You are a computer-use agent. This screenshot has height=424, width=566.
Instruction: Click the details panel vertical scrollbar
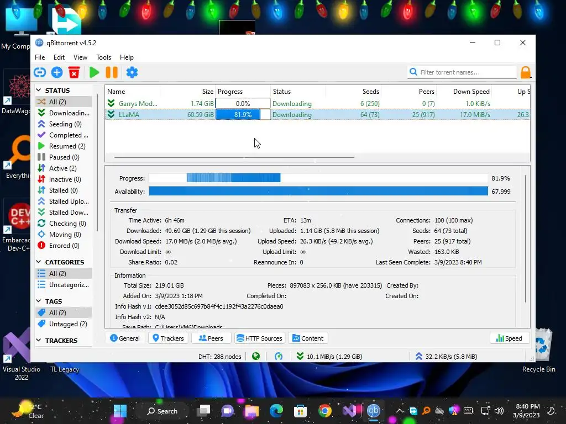click(x=526, y=239)
